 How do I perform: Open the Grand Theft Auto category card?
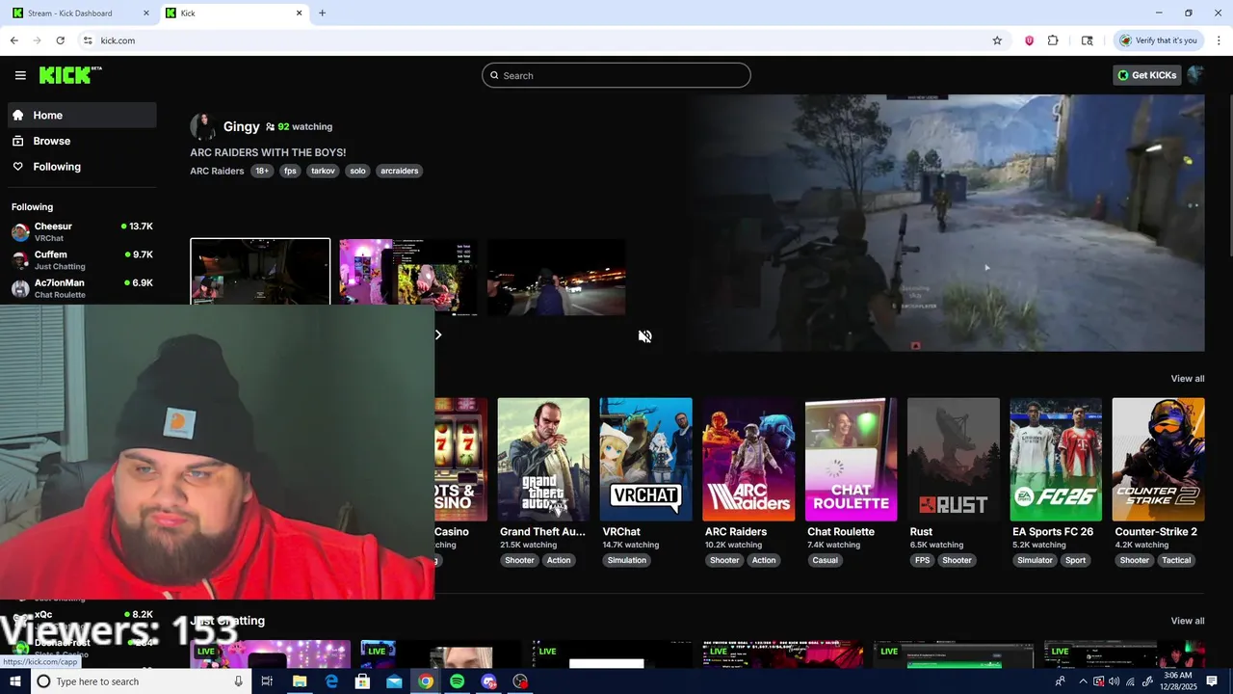click(543, 460)
